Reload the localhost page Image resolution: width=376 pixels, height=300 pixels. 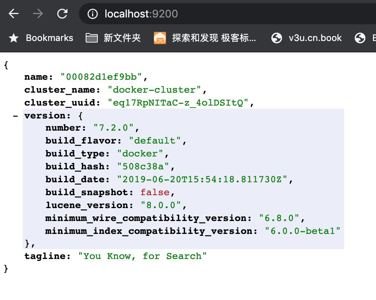pyautogui.click(x=62, y=14)
